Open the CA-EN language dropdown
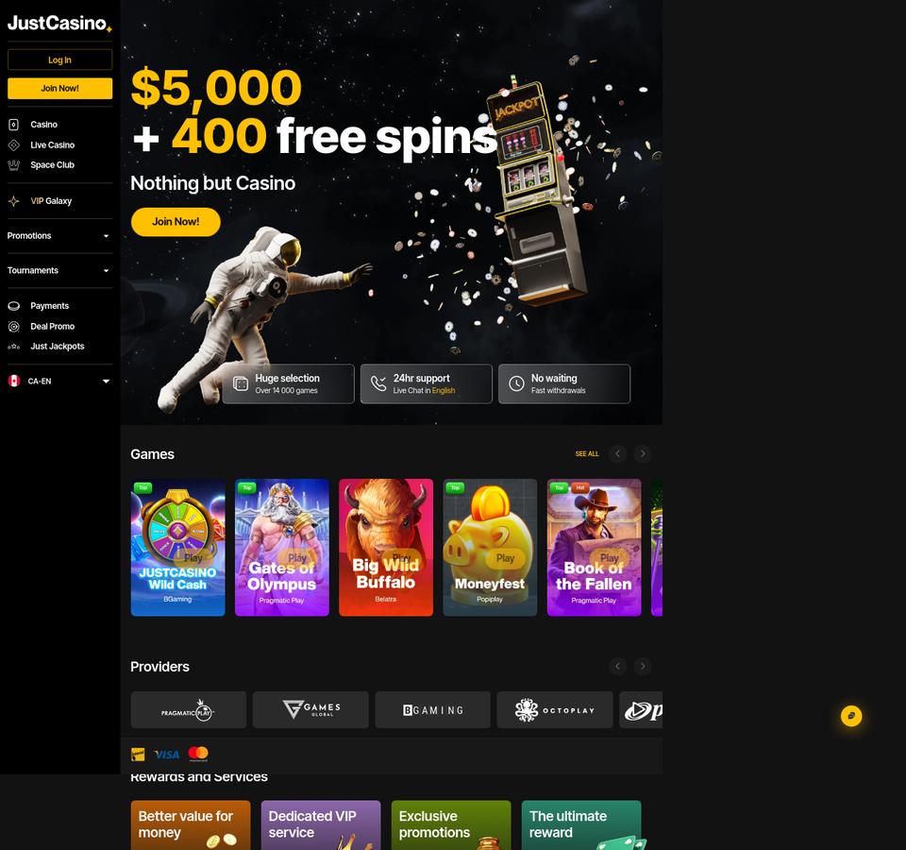Viewport: 906px width, 850px height. tap(59, 381)
